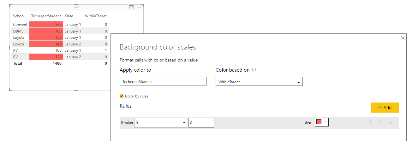Click the 120 value cell
Viewport: 412px width, 141px height.
46,57
